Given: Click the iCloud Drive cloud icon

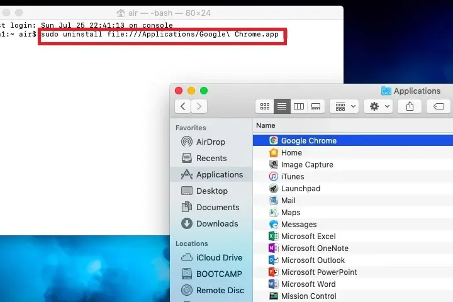Looking at the screenshot, I should (x=187, y=257).
